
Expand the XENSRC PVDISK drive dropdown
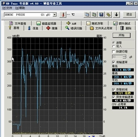click(x=54, y=15)
